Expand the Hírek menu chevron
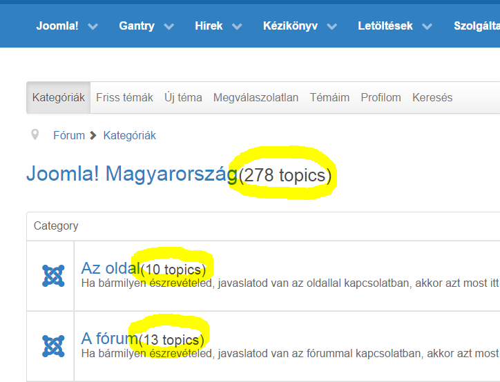The image size is (500, 382). tap(237, 26)
